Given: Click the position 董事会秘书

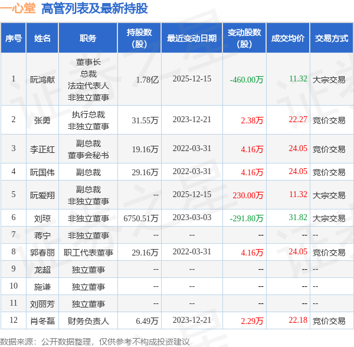Looking at the screenshot, I should 88,155.
